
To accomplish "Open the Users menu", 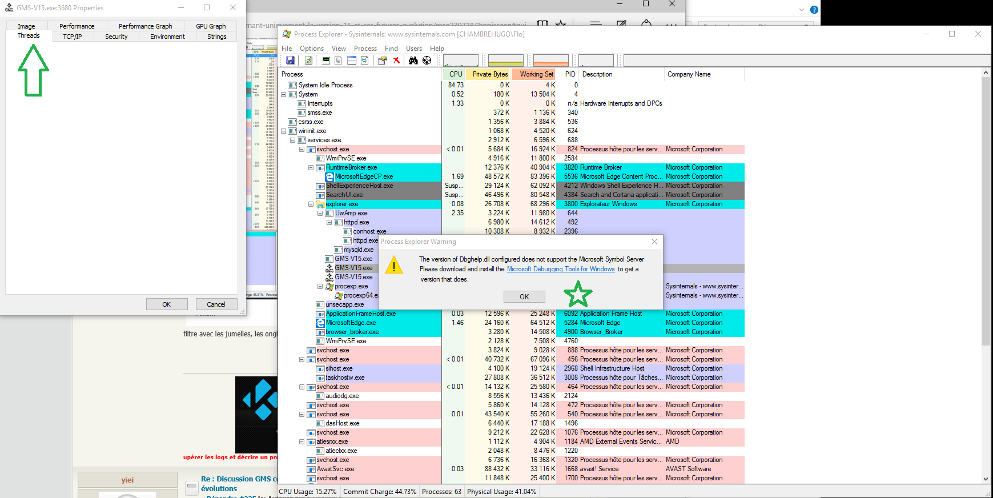I will (x=414, y=49).
